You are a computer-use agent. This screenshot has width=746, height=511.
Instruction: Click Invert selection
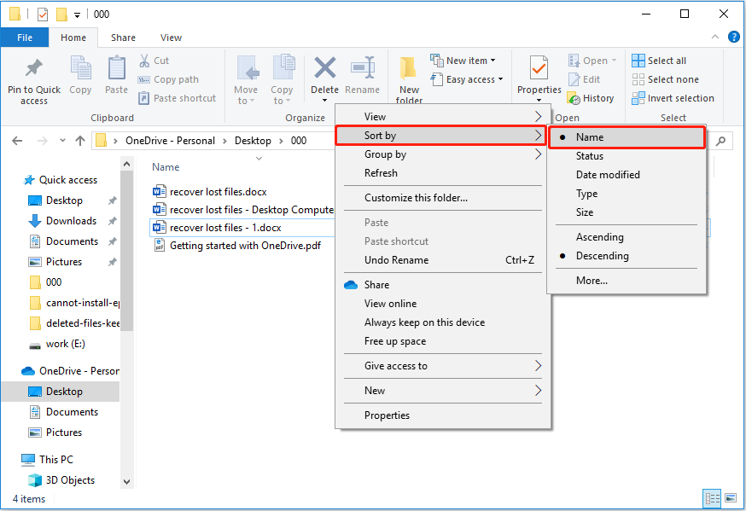pyautogui.click(x=673, y=97)
